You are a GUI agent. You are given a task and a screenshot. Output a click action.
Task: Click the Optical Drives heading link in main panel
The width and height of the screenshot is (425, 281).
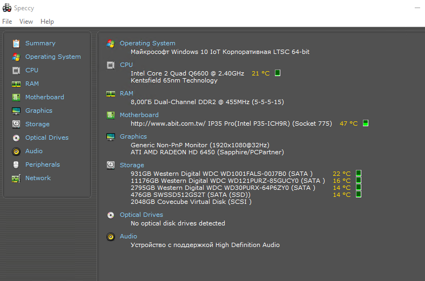pyautogui.click(x=141, y=215)
